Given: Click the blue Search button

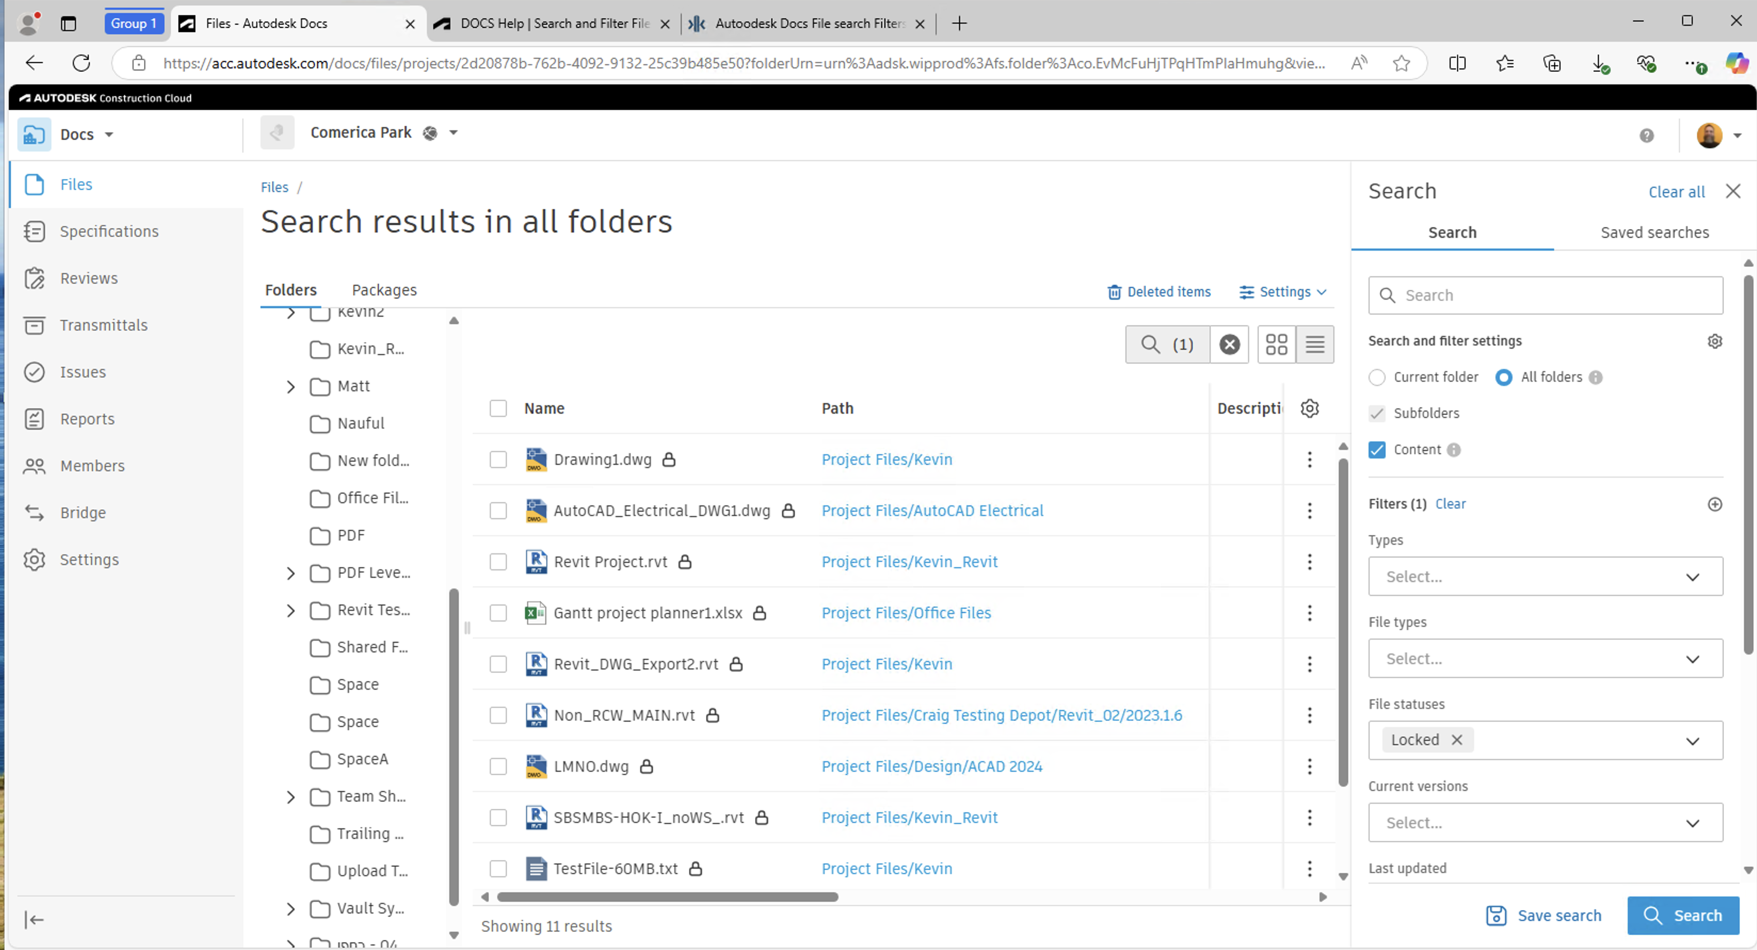Looking at the screenshot, I should tap(1683, 915).
